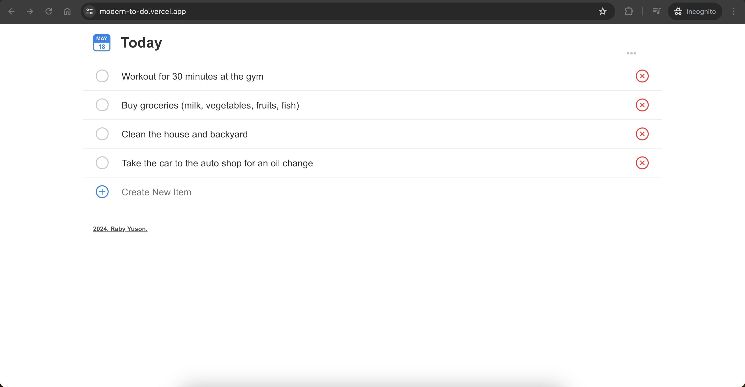Image resolution: width=745 pixels, height=387 pixels.
Task: Open the media controls button
Action: tap(656, 12)
